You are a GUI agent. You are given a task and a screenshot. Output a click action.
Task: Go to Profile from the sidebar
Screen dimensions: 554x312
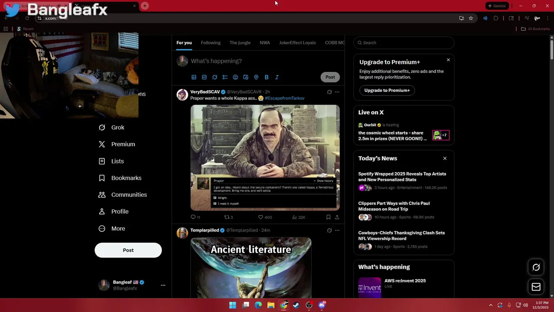coord(113,211)
